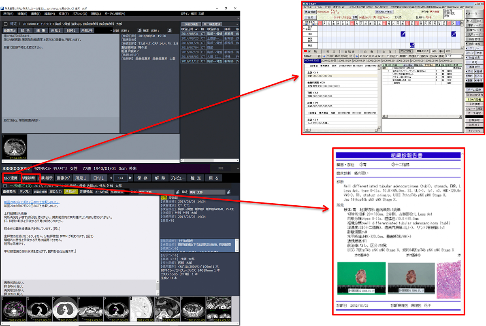Open the 2014.08.31 CT thumbnail

point(15,147)
